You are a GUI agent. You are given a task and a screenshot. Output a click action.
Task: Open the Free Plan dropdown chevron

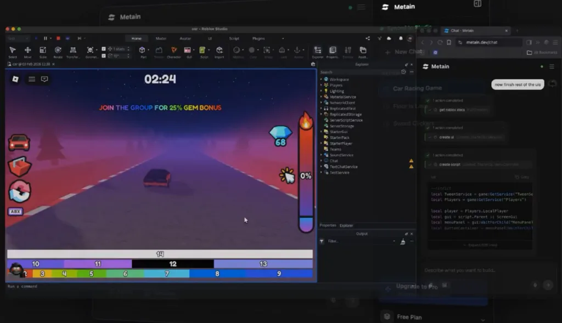tap(483, 320)
